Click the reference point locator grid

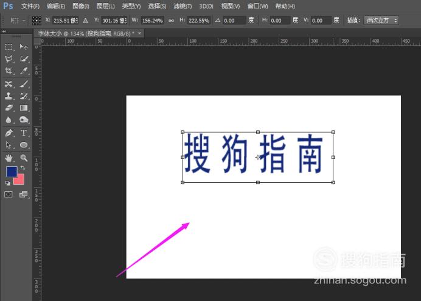37,21
